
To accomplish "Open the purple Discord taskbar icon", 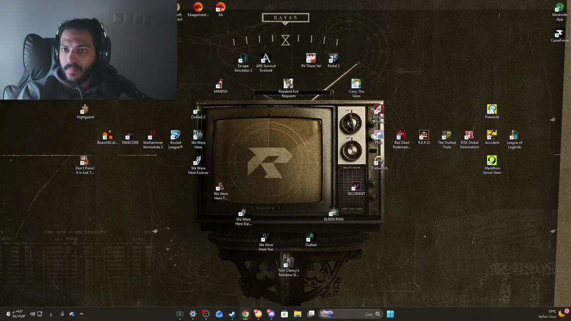I will point(271,314).
